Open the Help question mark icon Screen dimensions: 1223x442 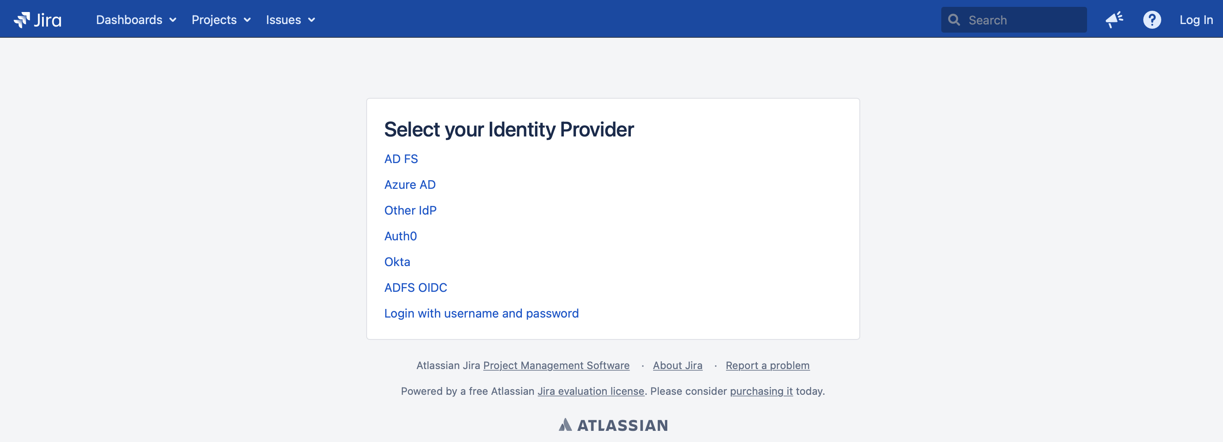pyautogui.click(x=1152, y=20)
